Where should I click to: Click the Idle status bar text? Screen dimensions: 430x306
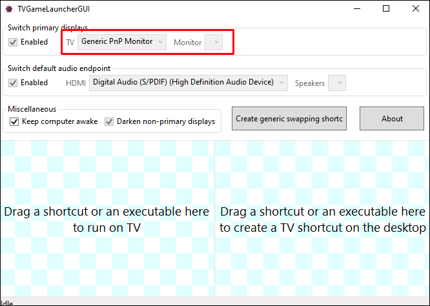[x=6, y=303]
